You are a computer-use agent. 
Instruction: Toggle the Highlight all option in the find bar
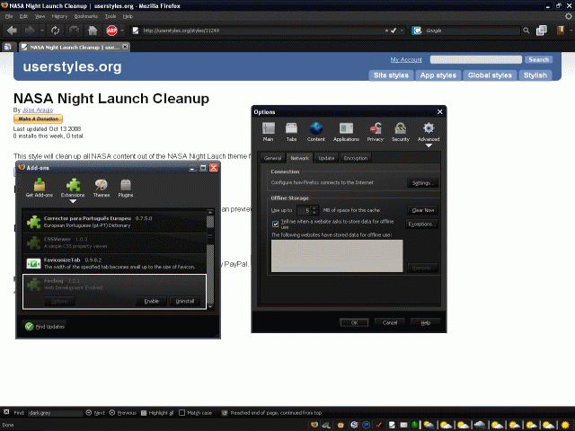(157, 413)
